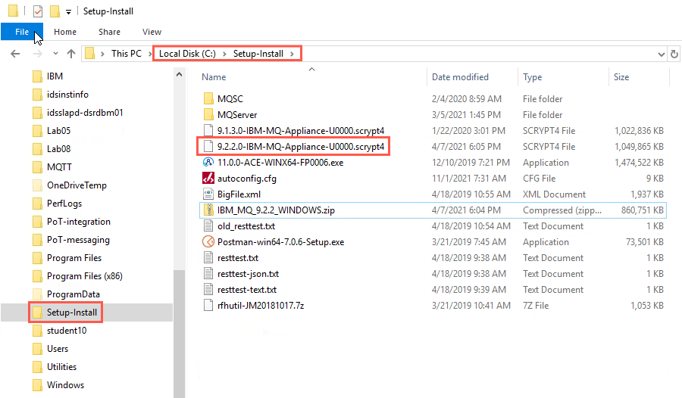Select MQTT folder in navigation pane
The width and height of the screenshot is (682, 398).
[x=52, y=167]
